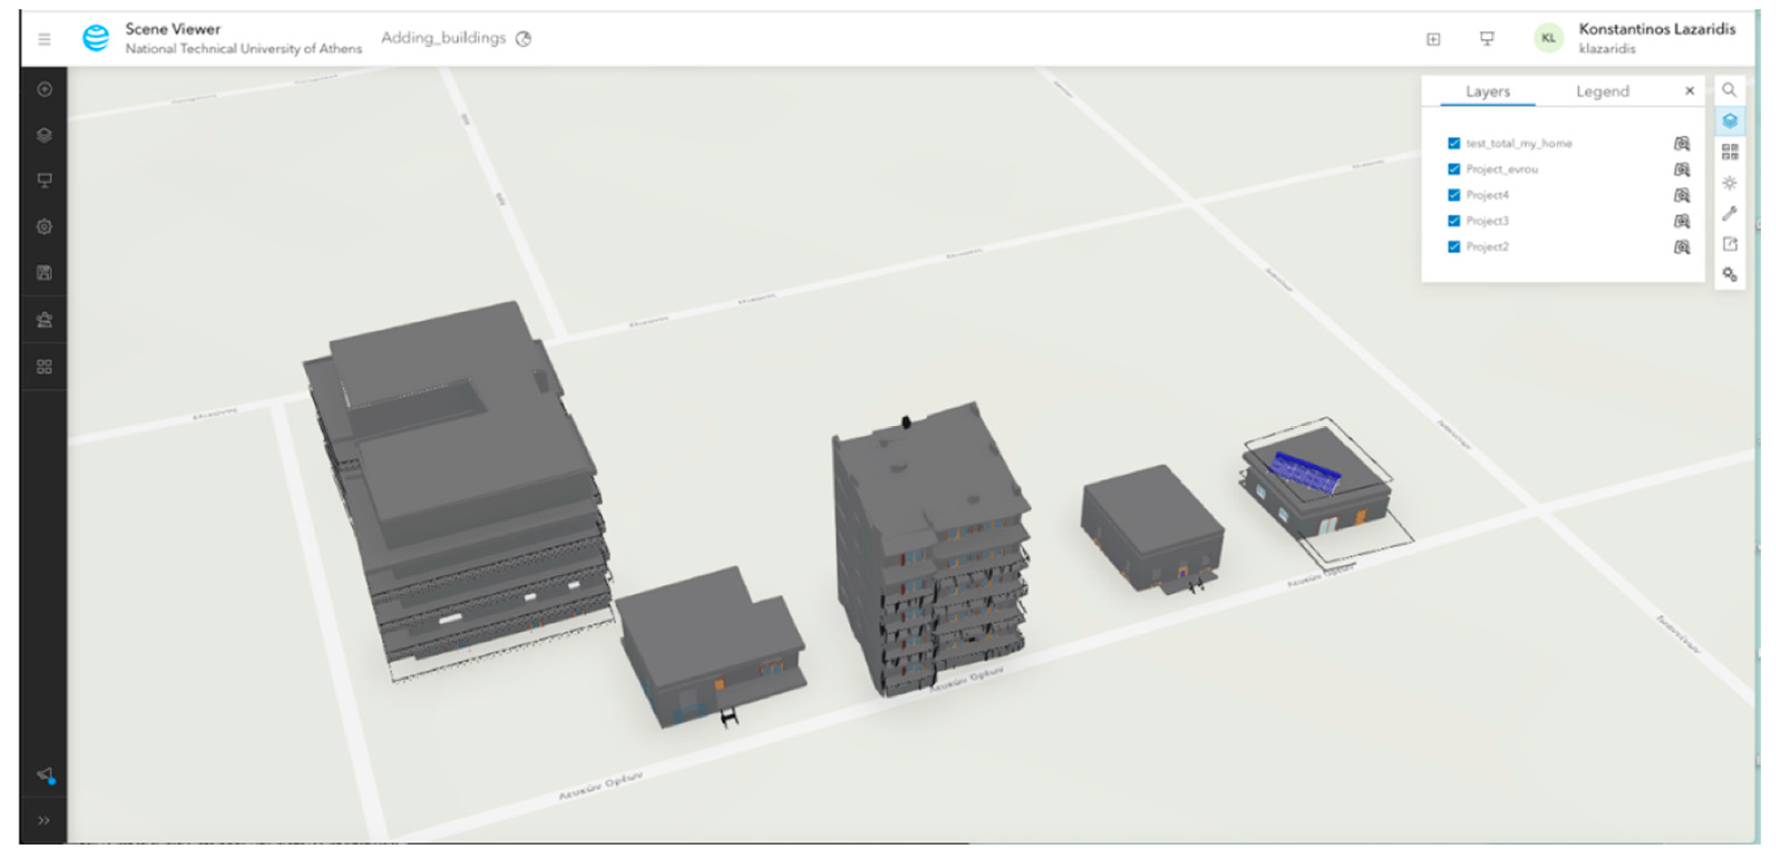Click the share scene icon
The height and width of the screenshot is (861, 1776).
(1729, 244)
